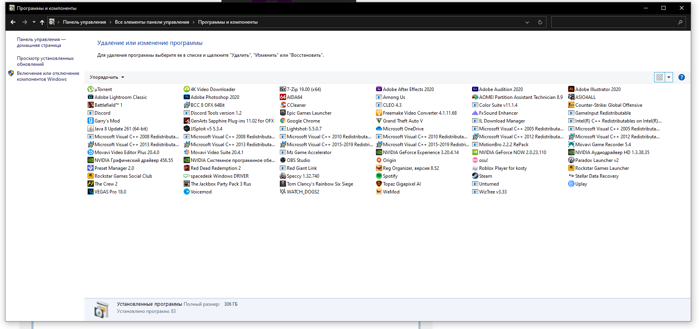The width and height of the screenshot is (699, 329).
Task: Select Lightshot-5.5.0.7 entry
Action: (x=301, y=129)
